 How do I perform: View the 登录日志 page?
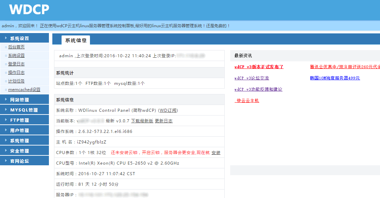point(16,64)
